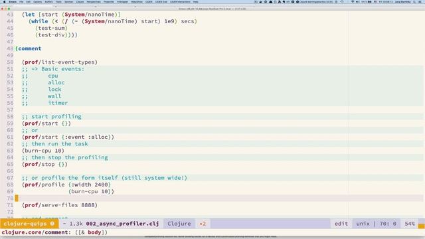Open the CIDER Eval menu
The height and width of the screenshot is (239, 425).
tap(161, 1)
